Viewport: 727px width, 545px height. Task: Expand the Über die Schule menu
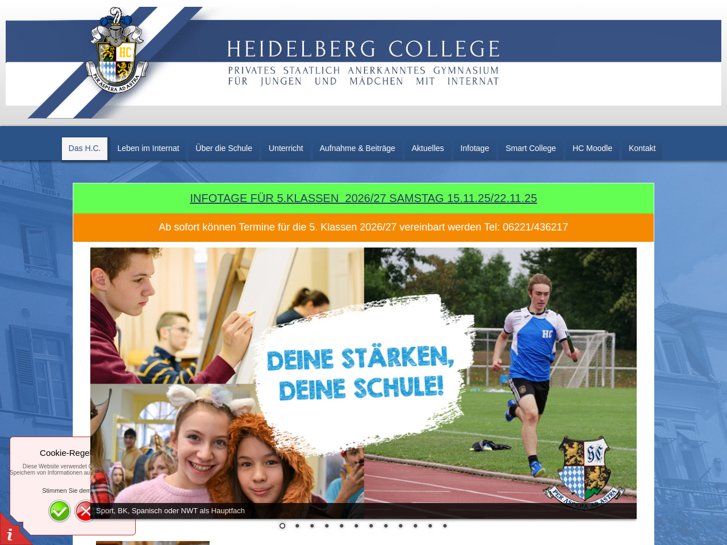point(224,149)
